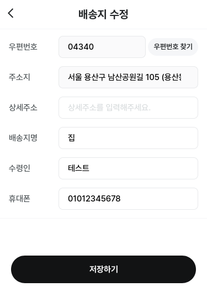Focus the postal code field showing 04340
This screenshot has width=207, height=292.
click(102, 47)
